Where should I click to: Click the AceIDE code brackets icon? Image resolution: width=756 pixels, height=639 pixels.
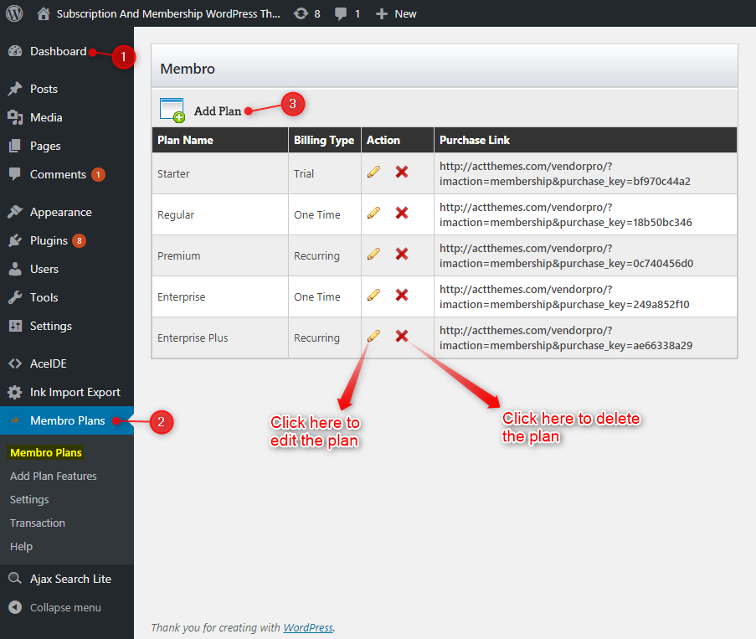[15, 363]
